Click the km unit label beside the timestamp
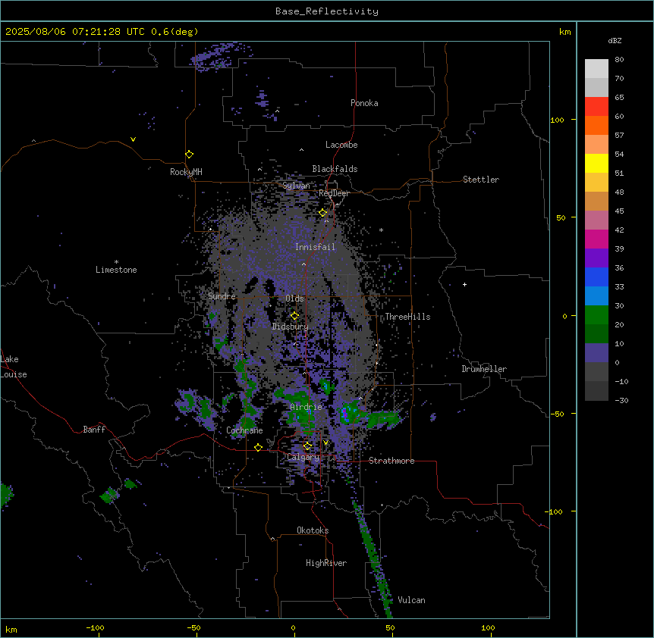654x638 pixels. click(x=564, y=32)
